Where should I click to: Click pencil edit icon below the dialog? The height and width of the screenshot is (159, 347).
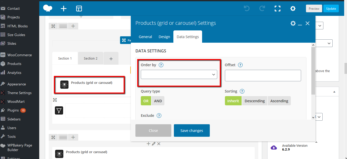154,144
